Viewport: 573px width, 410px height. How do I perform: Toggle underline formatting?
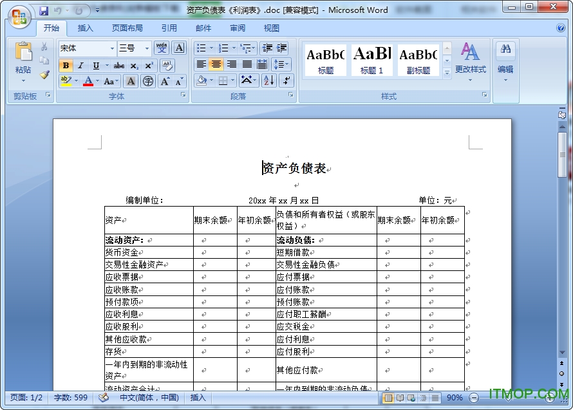(95, 66)
